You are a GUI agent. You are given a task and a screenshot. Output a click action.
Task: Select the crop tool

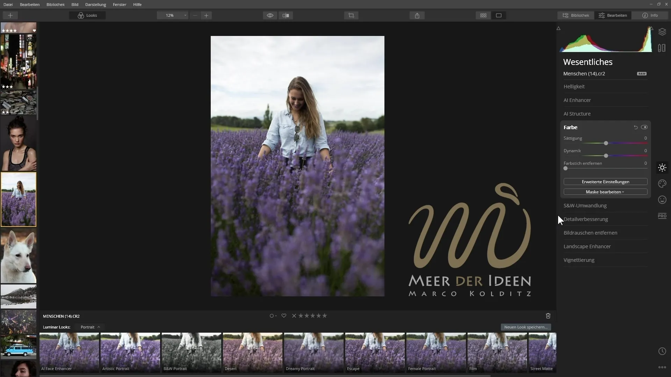(x=351, y=15)
